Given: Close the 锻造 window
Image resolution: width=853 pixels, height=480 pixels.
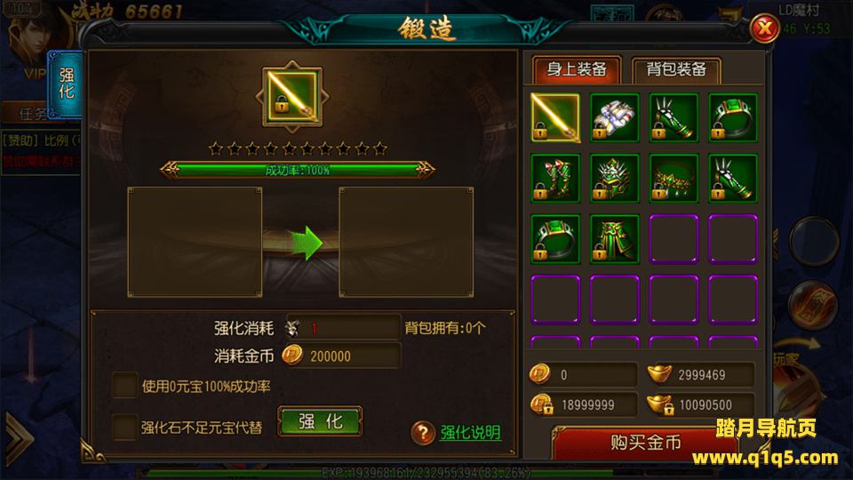Looking at the screenshot, I should click(764, 28).
